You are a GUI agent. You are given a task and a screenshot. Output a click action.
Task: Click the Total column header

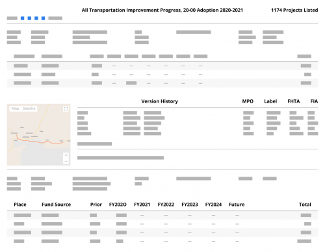tap(305, 205)
